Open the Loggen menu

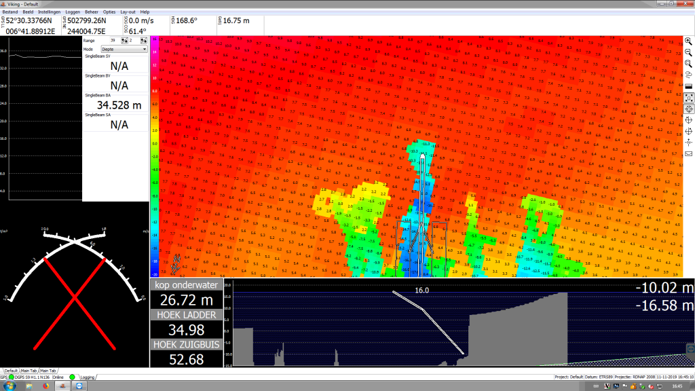tap(73, 12)
